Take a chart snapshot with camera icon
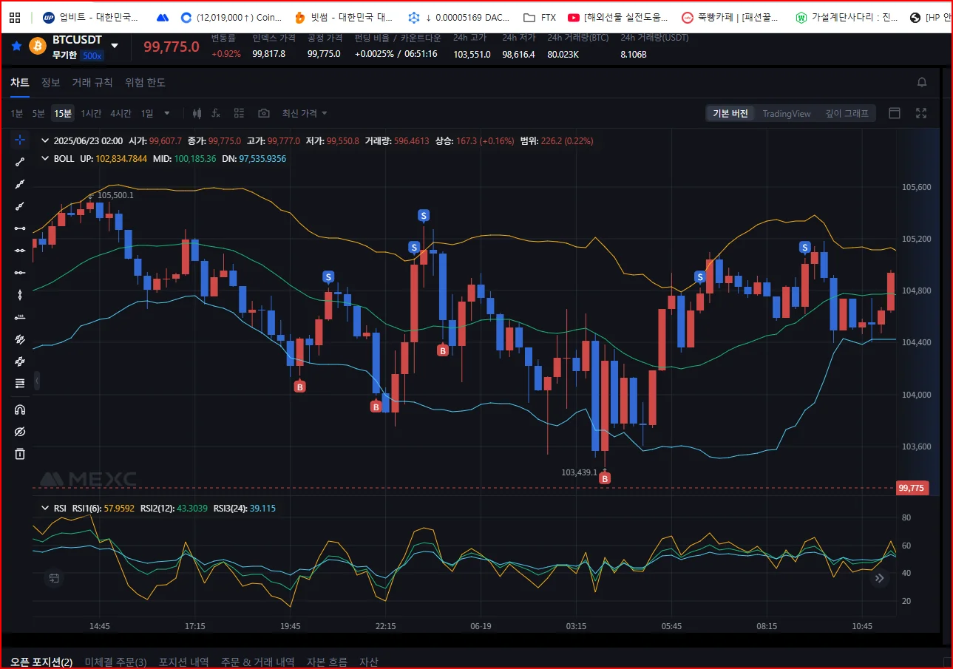 263,113
